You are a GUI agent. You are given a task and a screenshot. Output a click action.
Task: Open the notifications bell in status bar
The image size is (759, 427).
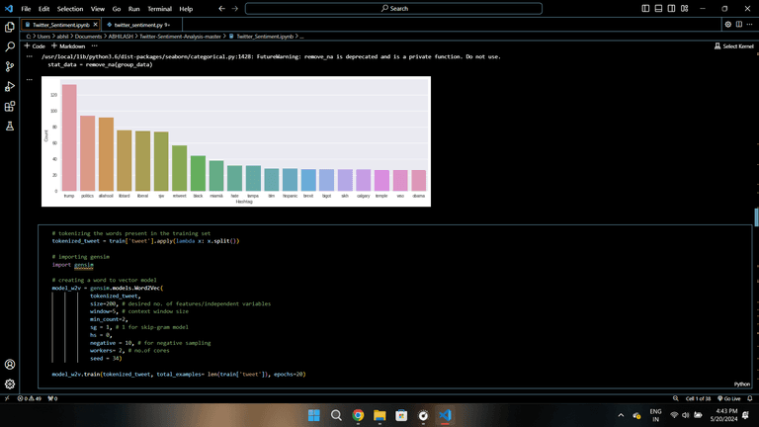(750, 398)
